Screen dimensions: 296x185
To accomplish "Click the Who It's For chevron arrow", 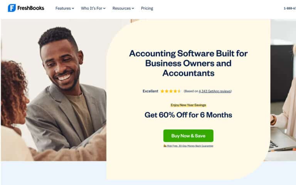I will tap(104, 8).
